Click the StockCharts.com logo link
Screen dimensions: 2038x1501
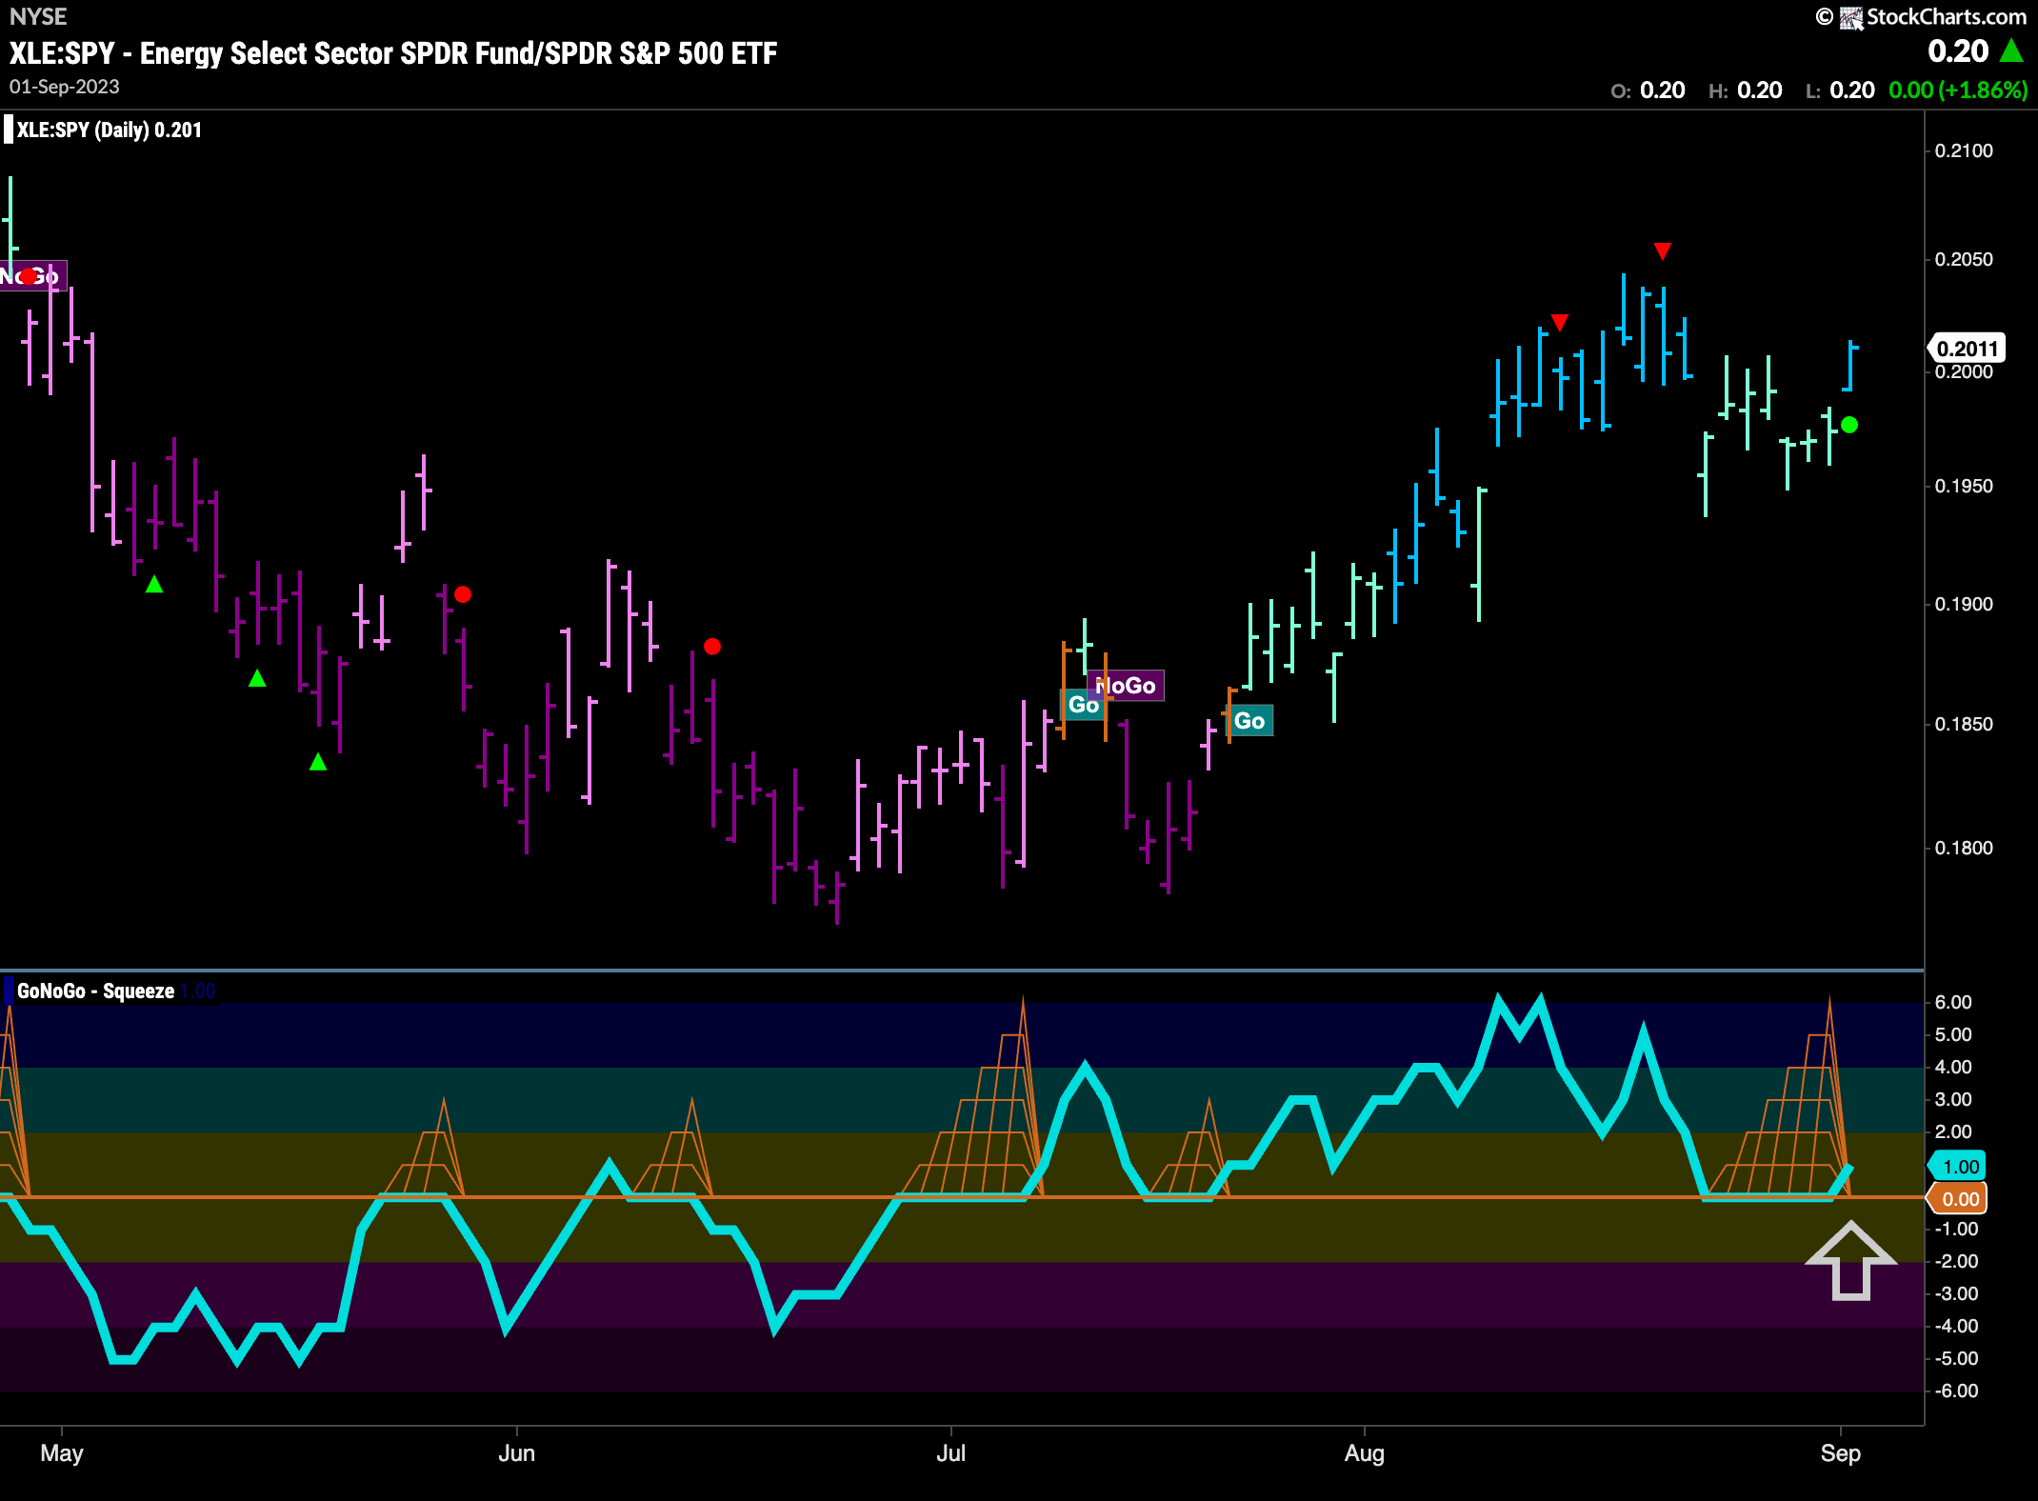point(1933,16)
